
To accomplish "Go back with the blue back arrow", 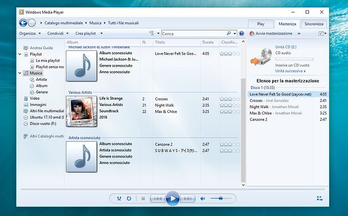I will pos(23,23).
